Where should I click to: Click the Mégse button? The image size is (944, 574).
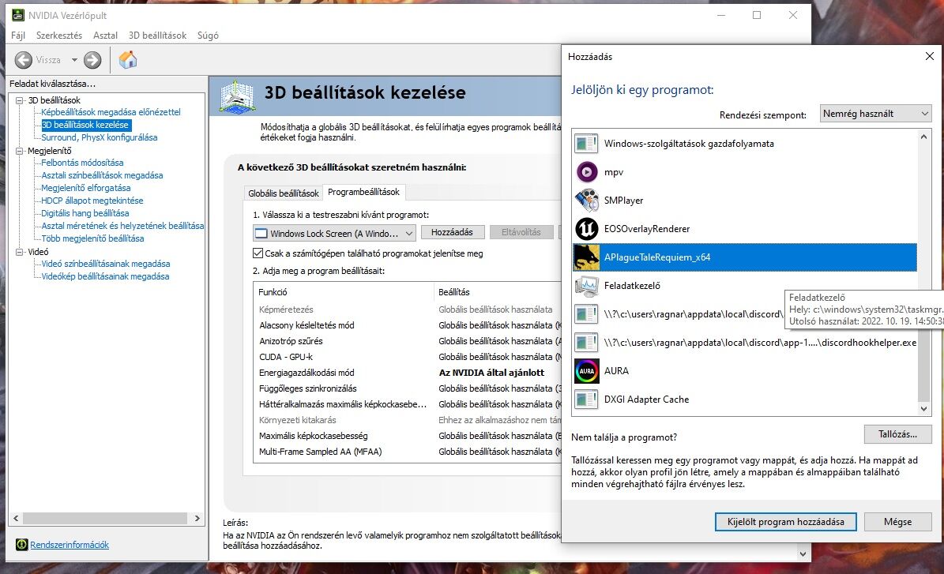pos(897,522)
